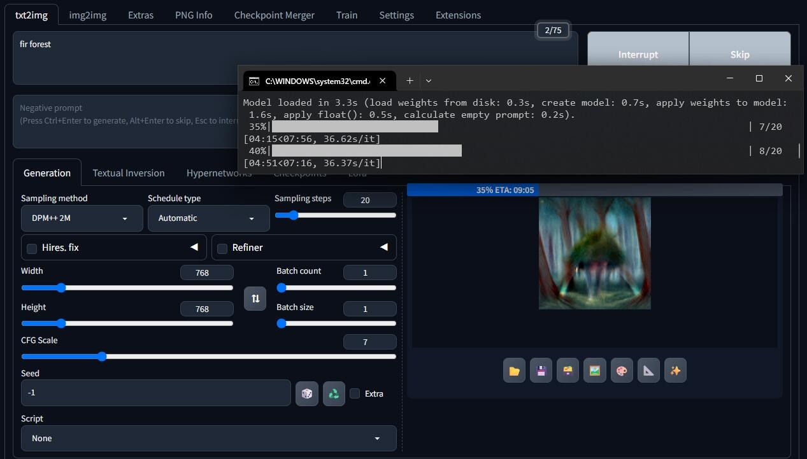The width and height of the screenshot is (807, 459).
Task: Send image to img2img picture icon
Action: [594, 371]
